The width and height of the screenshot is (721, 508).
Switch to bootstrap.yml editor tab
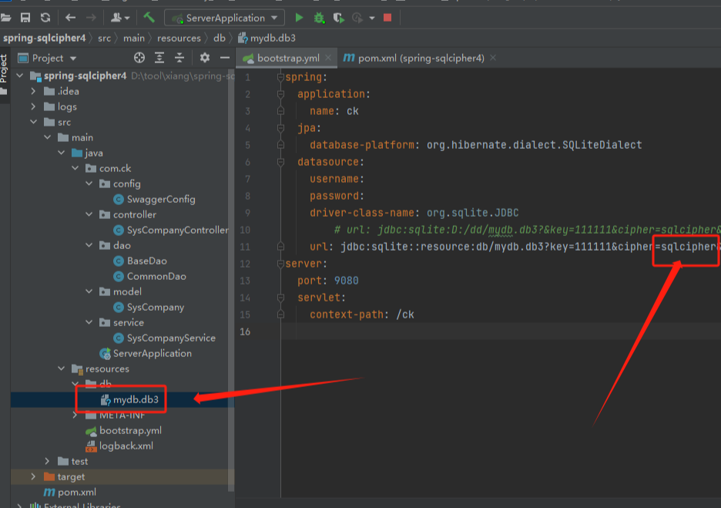(288, 58)
